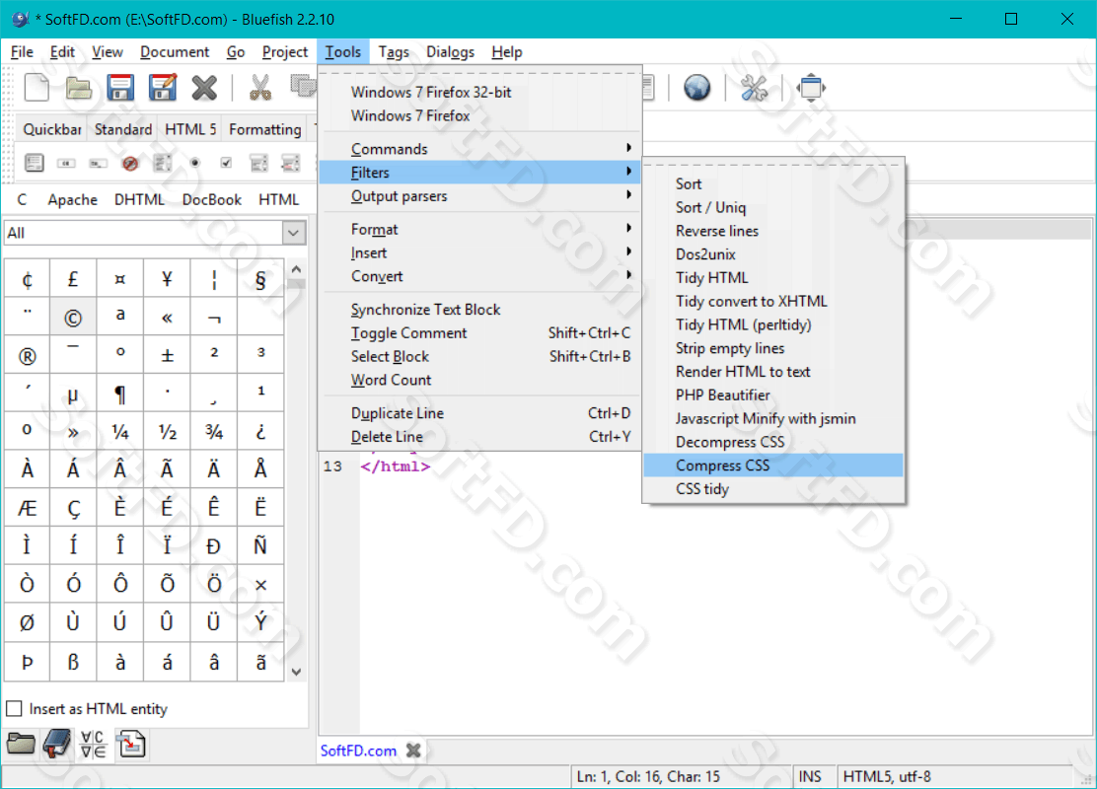1097x789 pixels.
Task: Open bookmarks via the blue book icon
Action: click(x=57, y=745)
